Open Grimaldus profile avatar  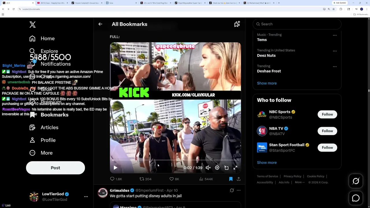(103, 193)
